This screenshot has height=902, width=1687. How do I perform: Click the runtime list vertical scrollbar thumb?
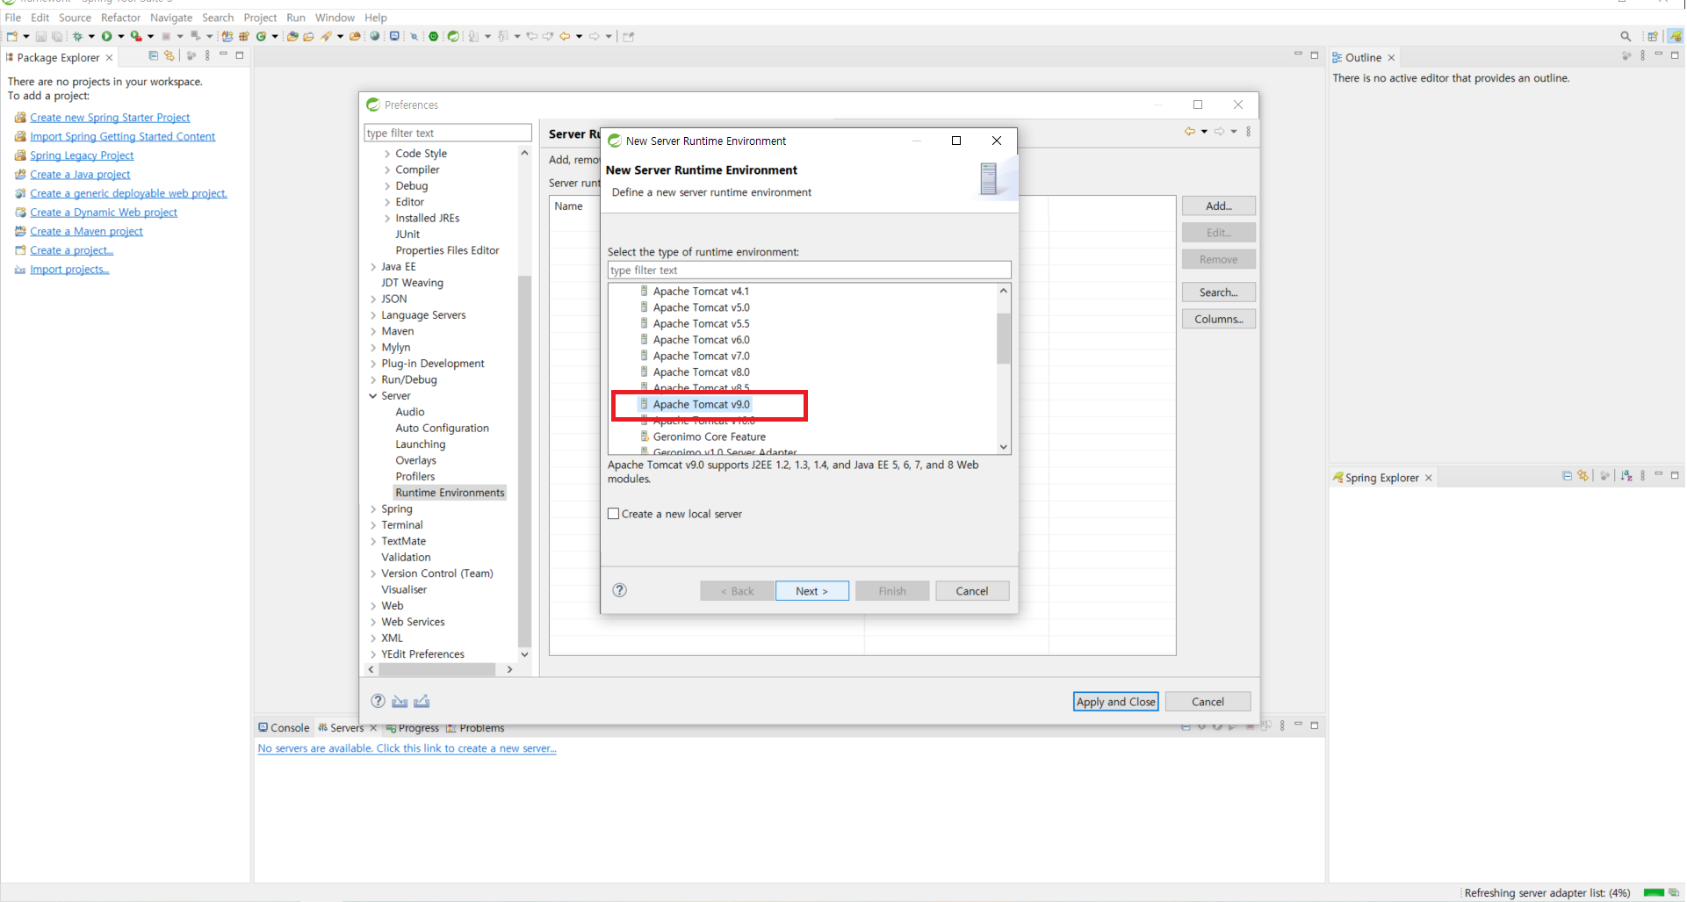1004,338
